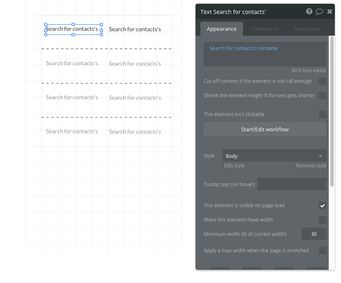The image size is (341, 283).
Task: Click the Start/Edit workflow button
Action: point(265,130)
